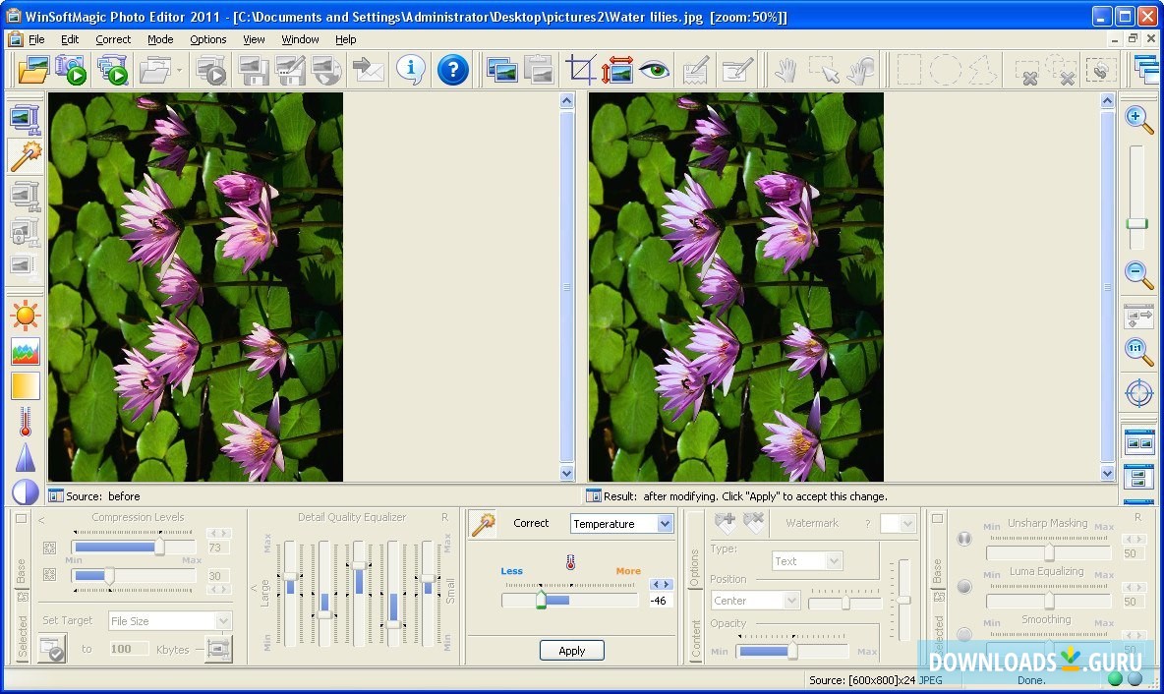Open the Help question mark icon
Screen dimensions: 1164x694
click(452, 69)
